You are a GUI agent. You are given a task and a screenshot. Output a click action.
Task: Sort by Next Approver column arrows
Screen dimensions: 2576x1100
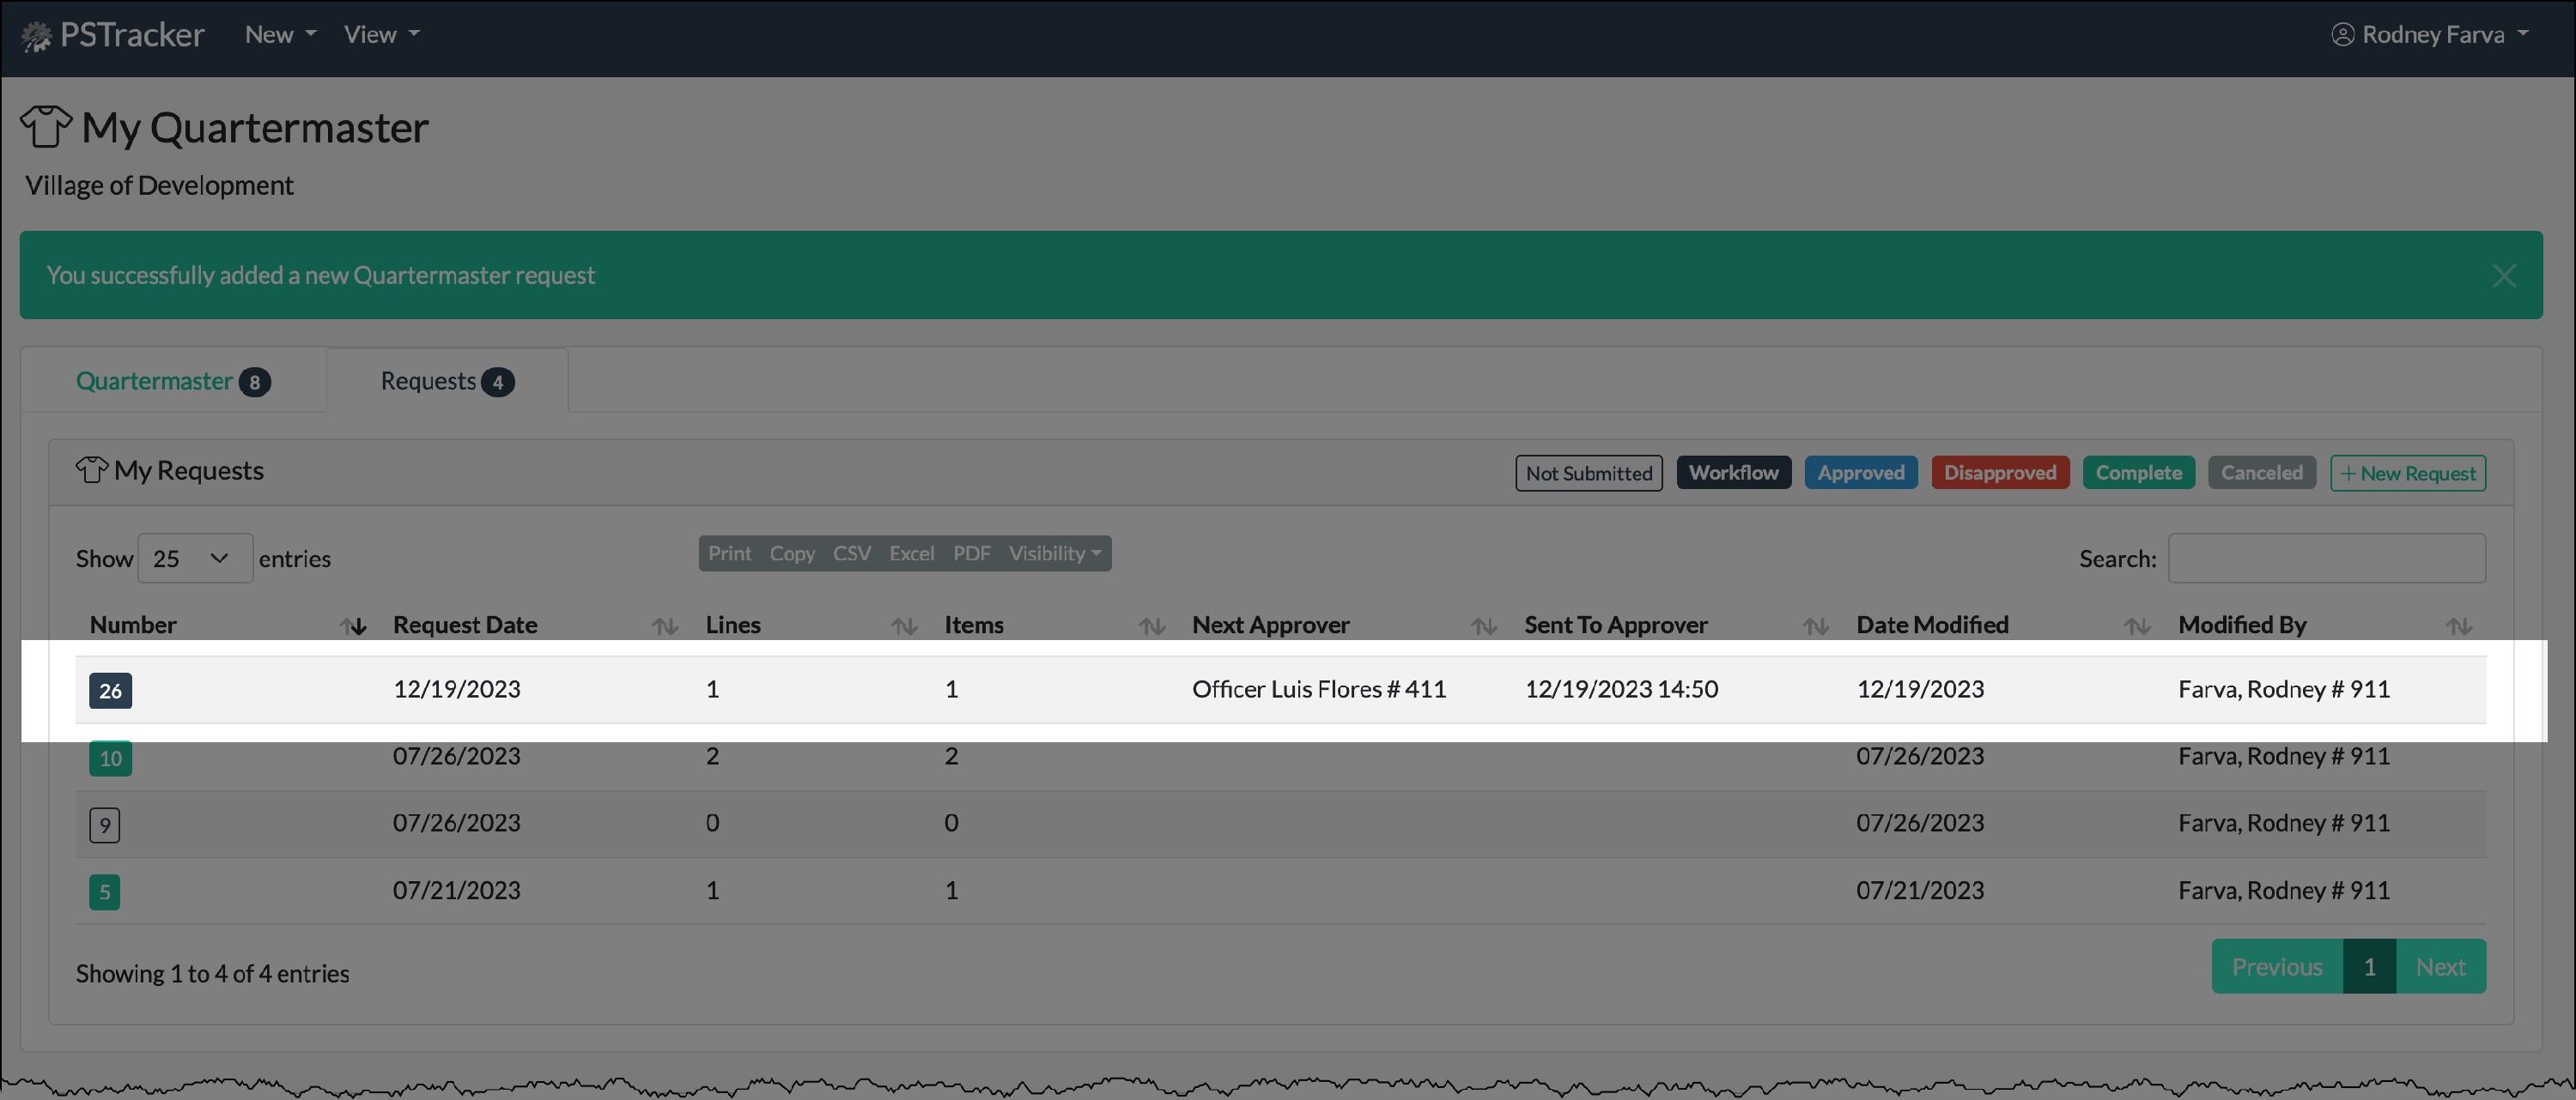(x=1484, y=626)
